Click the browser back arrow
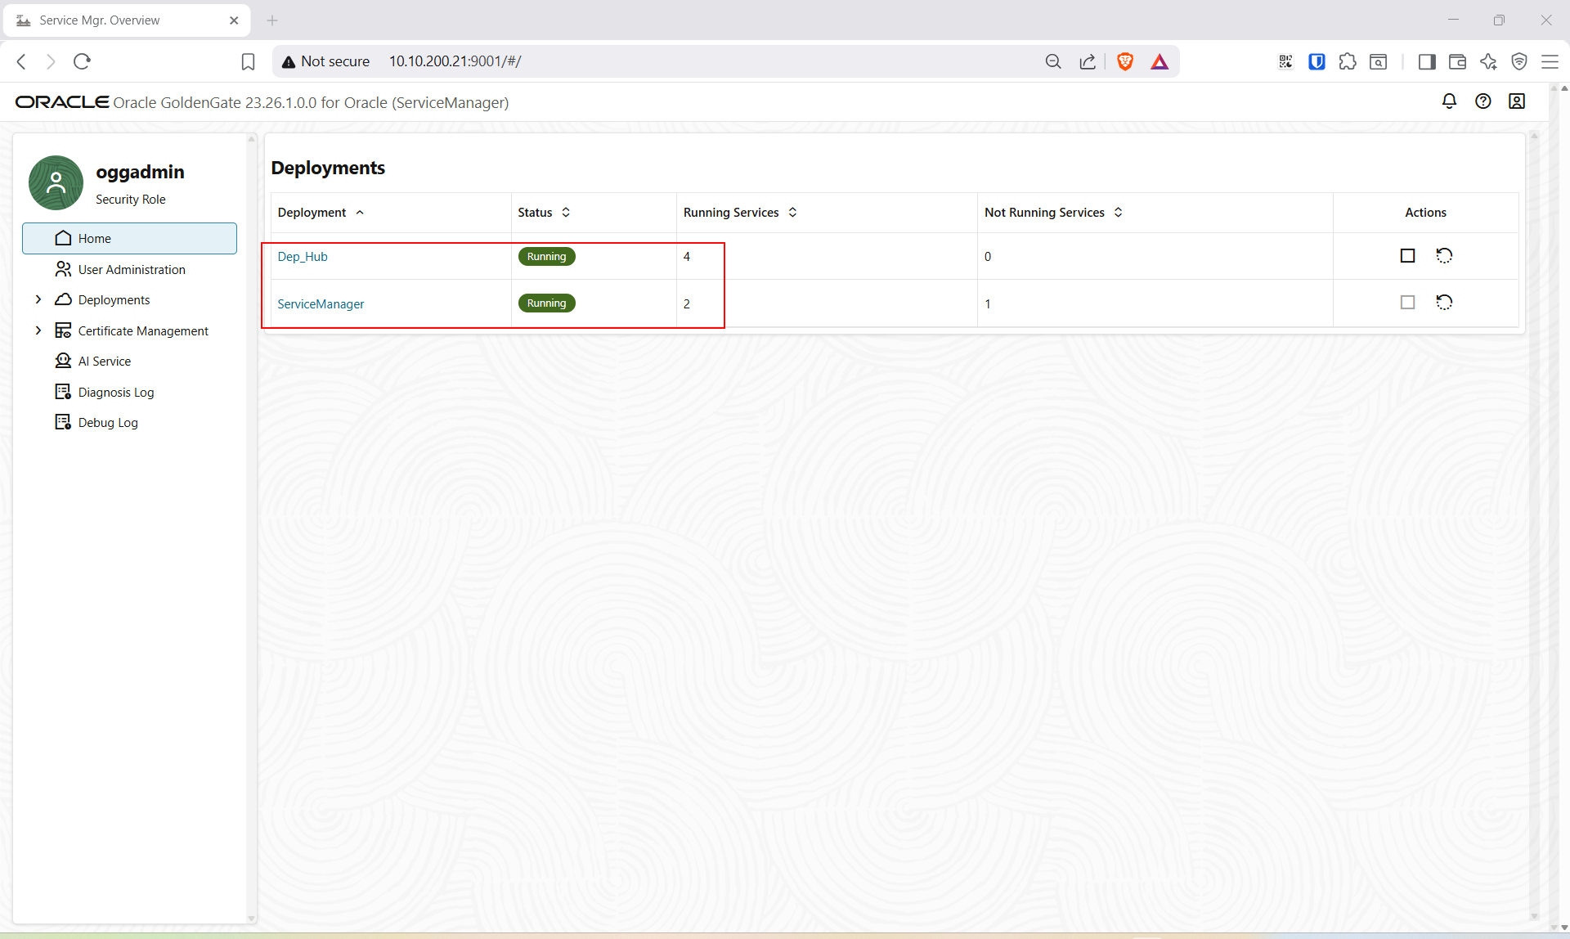This screenshot has width=1570, height=939. click(22, 61)
